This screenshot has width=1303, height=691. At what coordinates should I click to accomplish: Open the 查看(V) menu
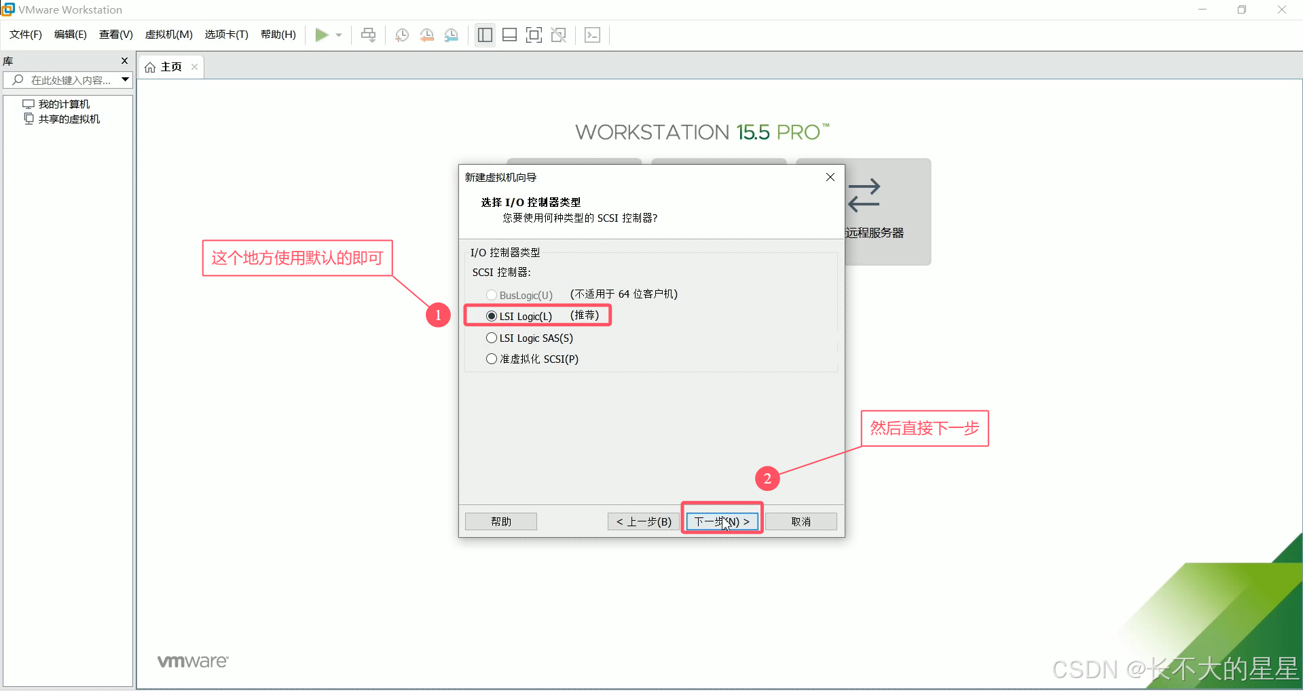coord(115,35)
